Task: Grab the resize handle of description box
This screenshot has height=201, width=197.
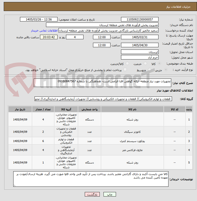Action: point(35,86)
